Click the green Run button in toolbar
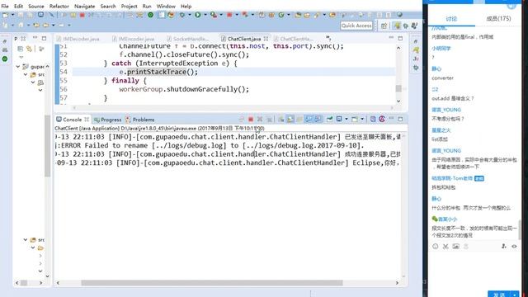The width and height of the screenshot is (528, 297). [198, 15]
